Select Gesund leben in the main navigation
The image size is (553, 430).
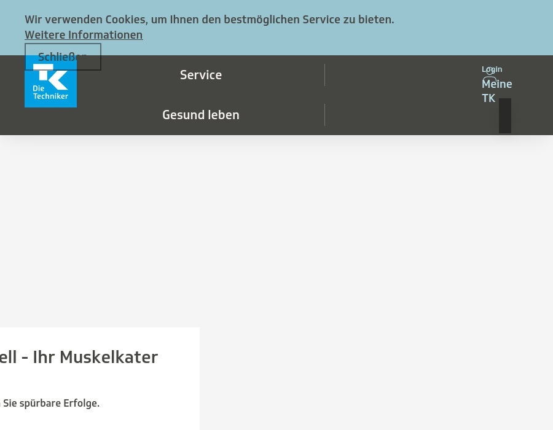point(201,114)
